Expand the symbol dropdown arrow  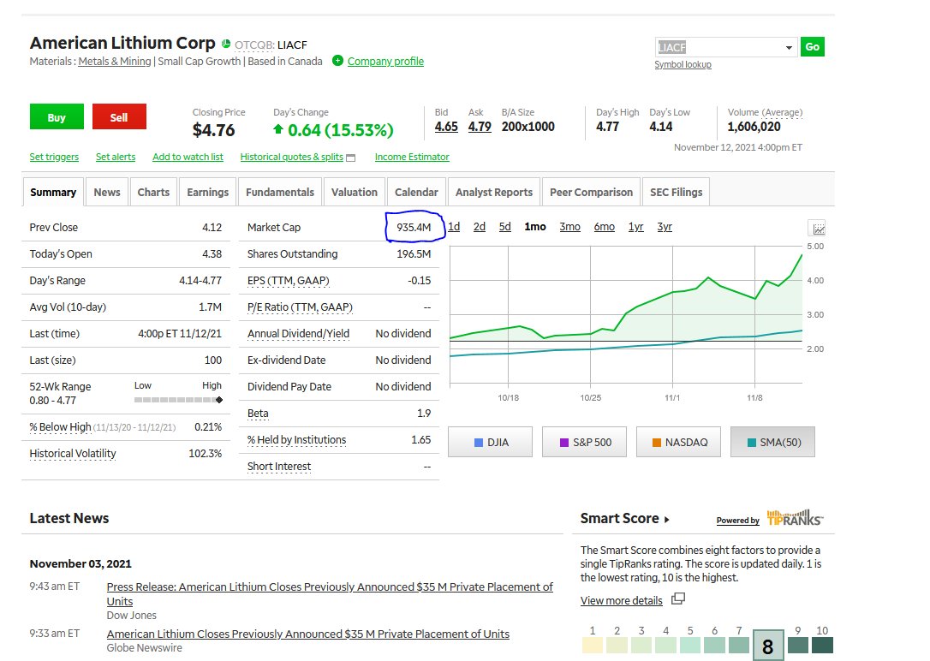tap(788, 47)
